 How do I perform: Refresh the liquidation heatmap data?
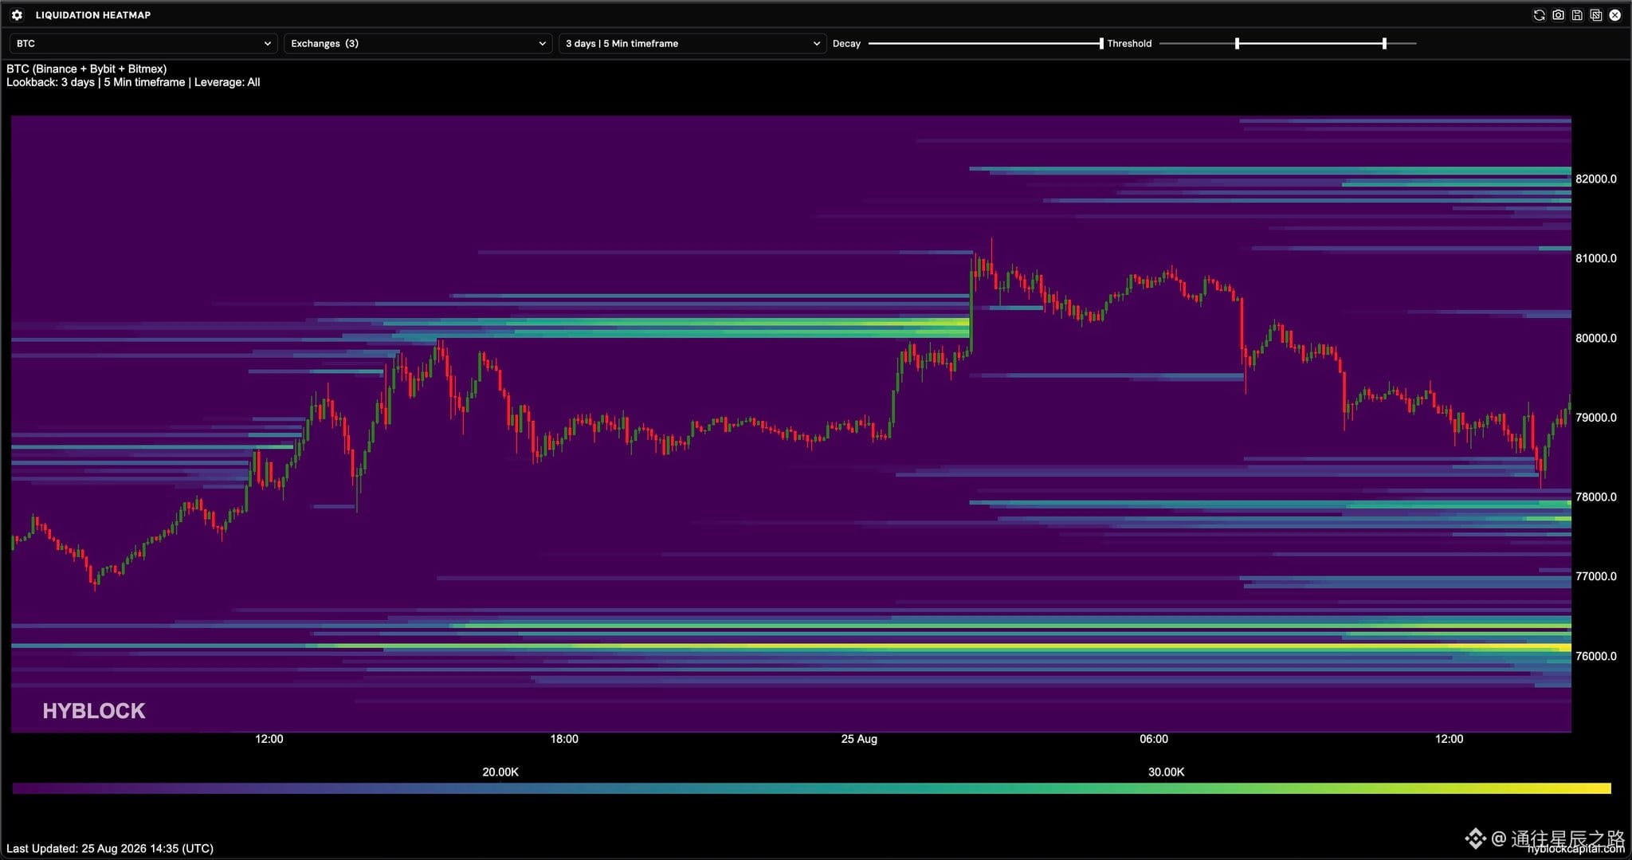pos(1540,15)
